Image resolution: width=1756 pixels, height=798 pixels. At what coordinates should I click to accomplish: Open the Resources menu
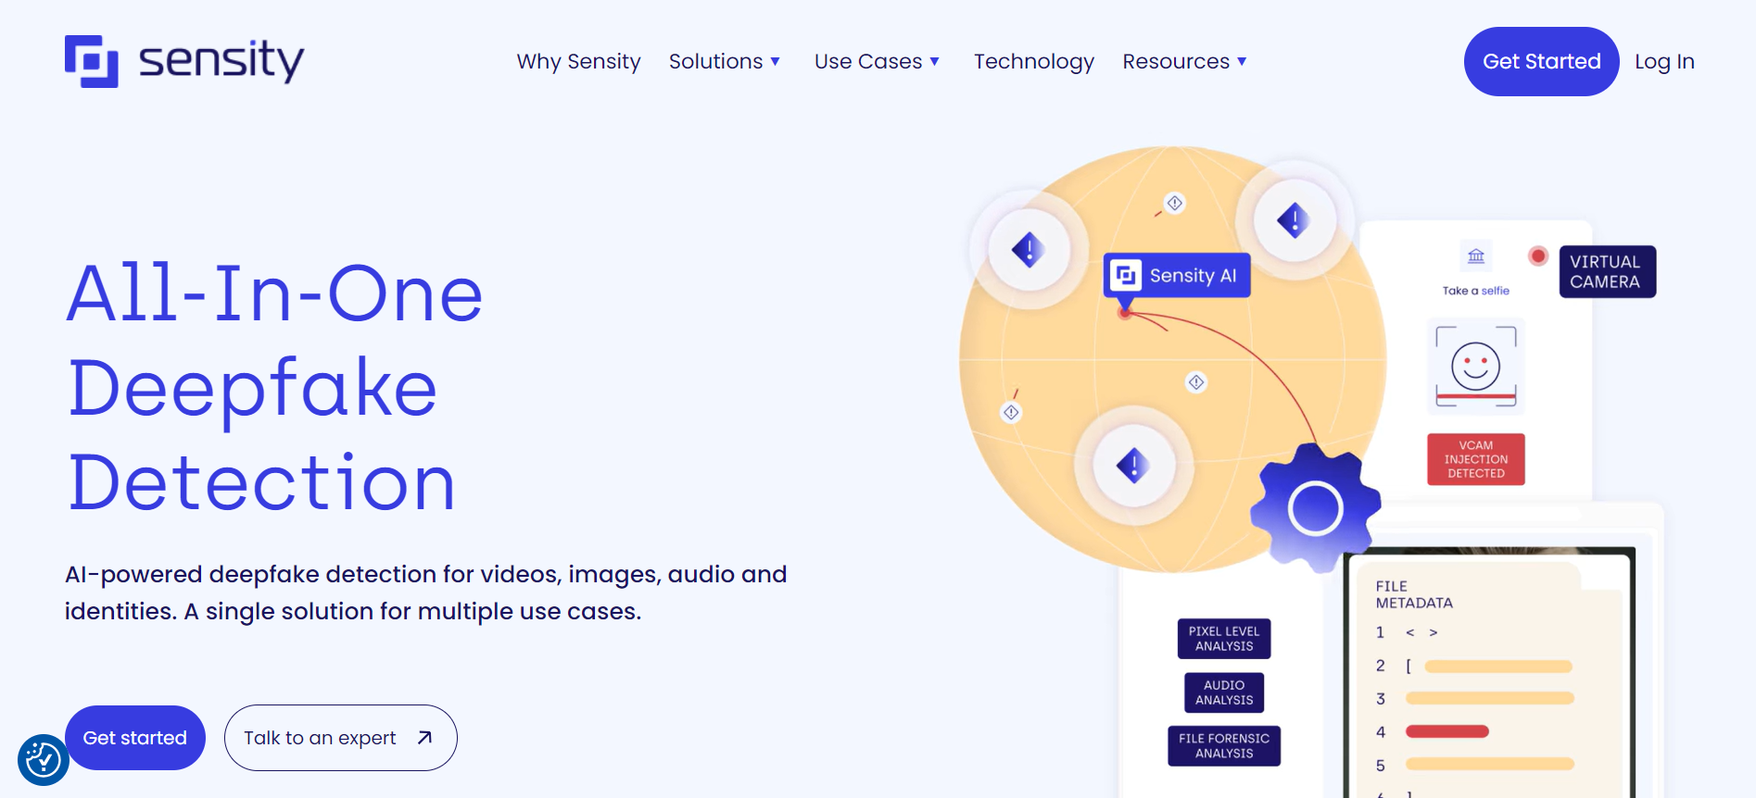coord(1176,62)
